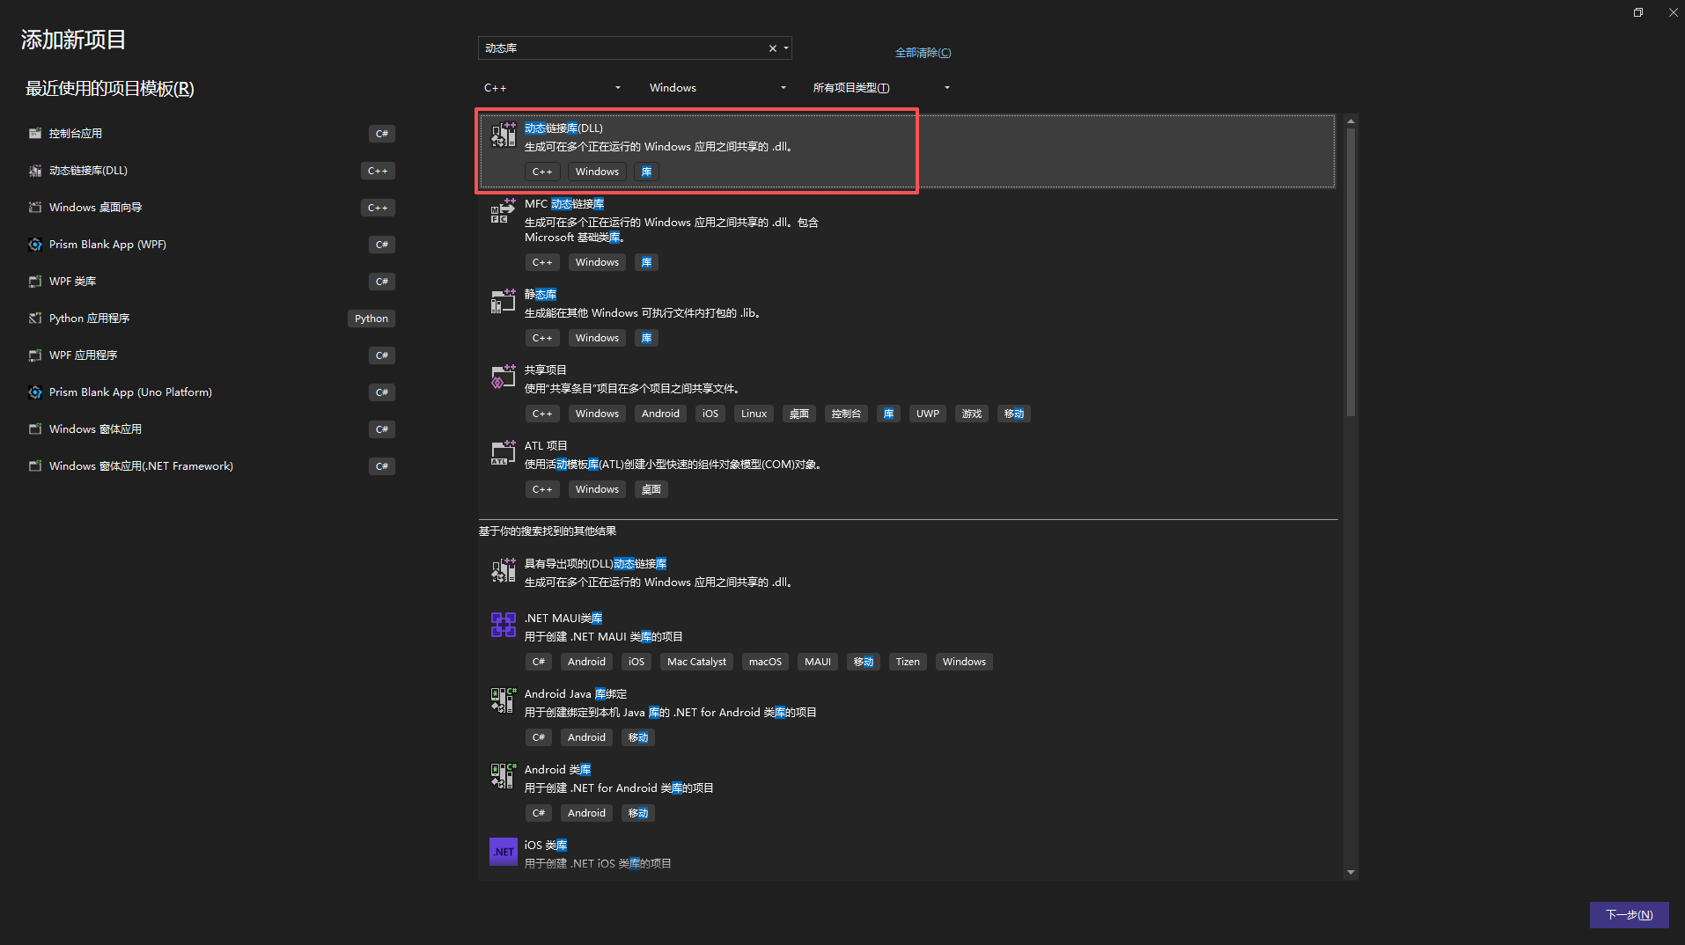The width and height of the screenshot is (1685, 945).
Task: Click the iOS 类库 .NET icon
Action: point(503,852)
